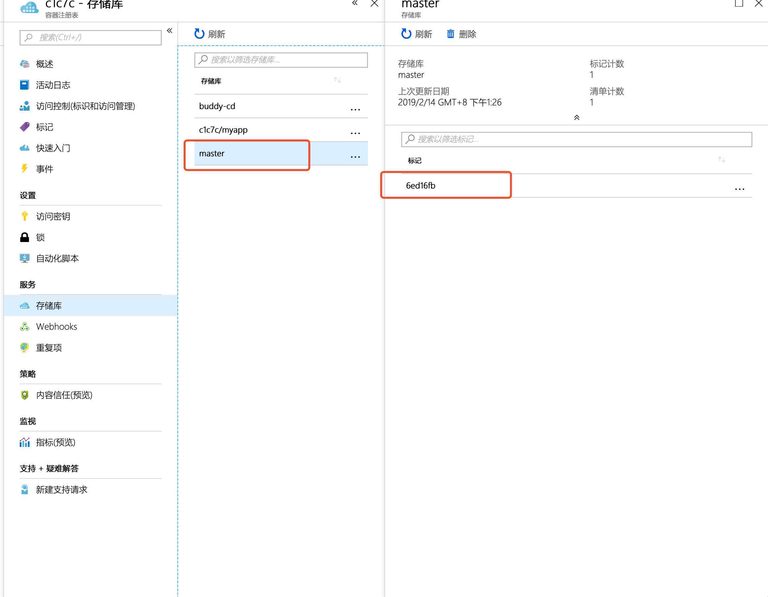
Task: Open 标记 tags with purple tag icon
Action: (x=44, y=127)
